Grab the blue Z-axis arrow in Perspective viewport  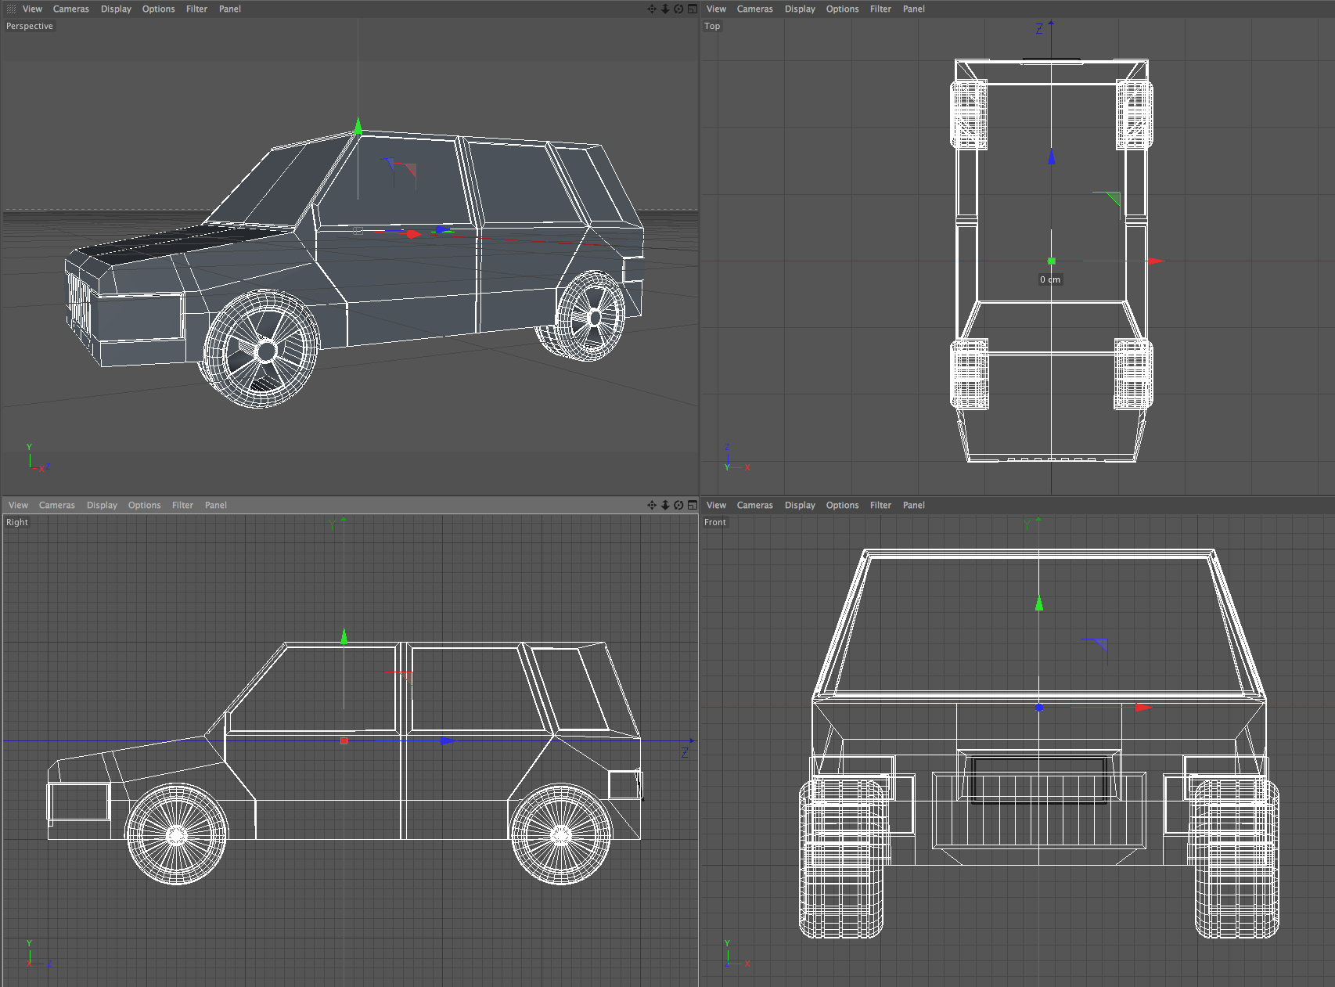pos(444,229)
